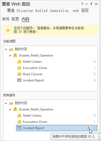Collapse Disaster_Relief_Operation in the 当前地图 tree
This screenshot has width=101, height=141.
coord(10,55)
